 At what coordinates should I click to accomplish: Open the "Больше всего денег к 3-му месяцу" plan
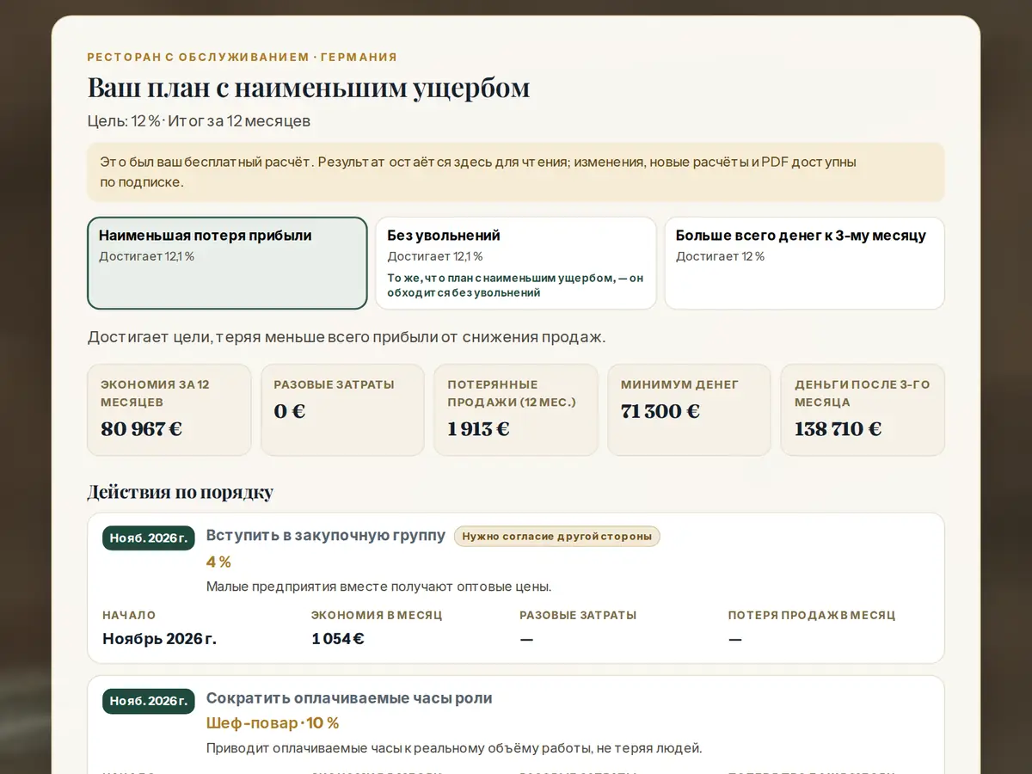804,263
